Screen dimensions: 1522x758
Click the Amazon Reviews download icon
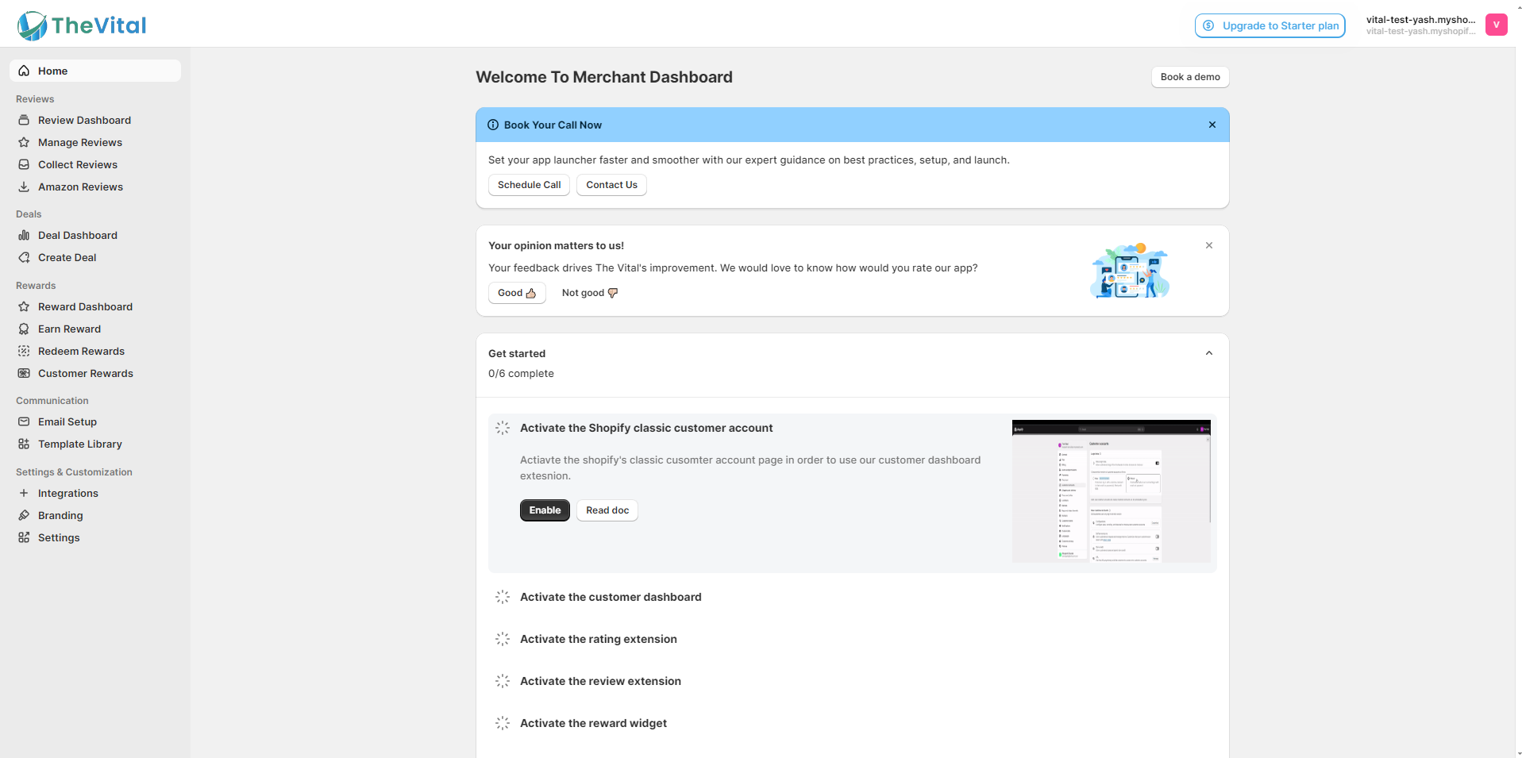(24, 187)
